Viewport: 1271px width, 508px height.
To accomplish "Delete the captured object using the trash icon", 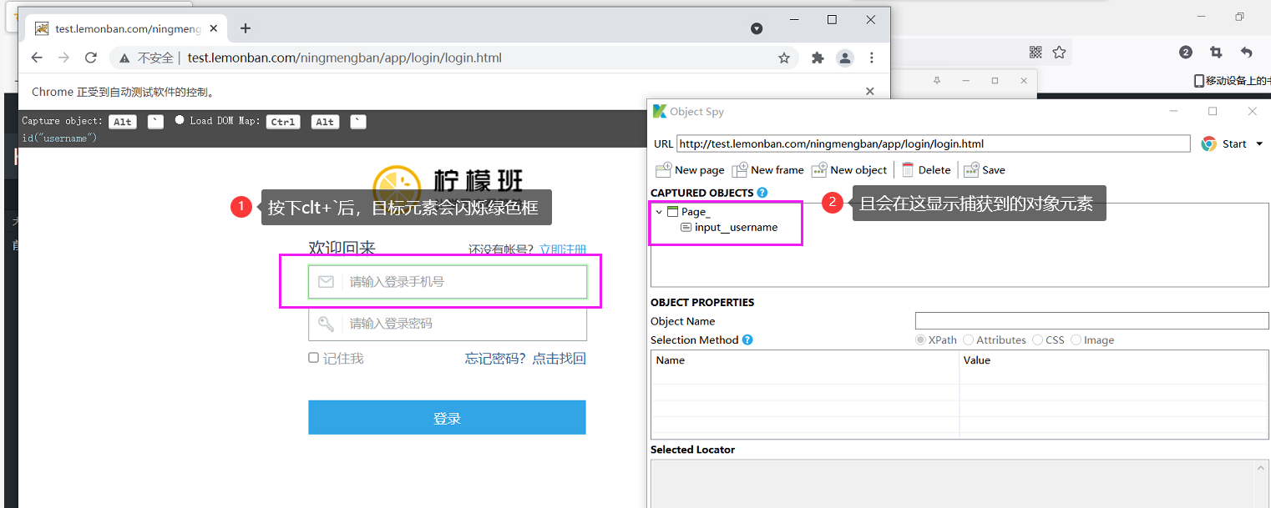I will [x=906, y=169].
